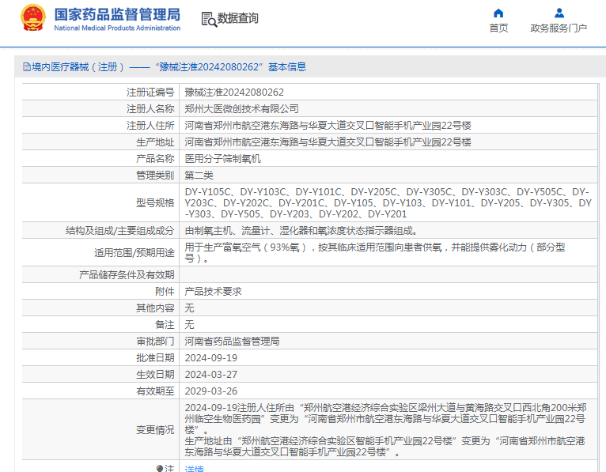Click National Medical Products Administration text
The image size is (606, 472).
click(117, 28)
